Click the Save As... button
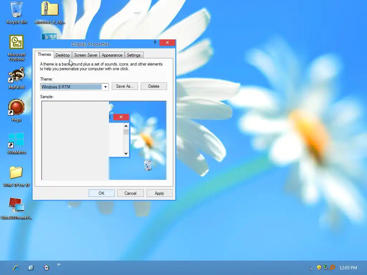This screenshot has height=275, width=367. [125, 86]
